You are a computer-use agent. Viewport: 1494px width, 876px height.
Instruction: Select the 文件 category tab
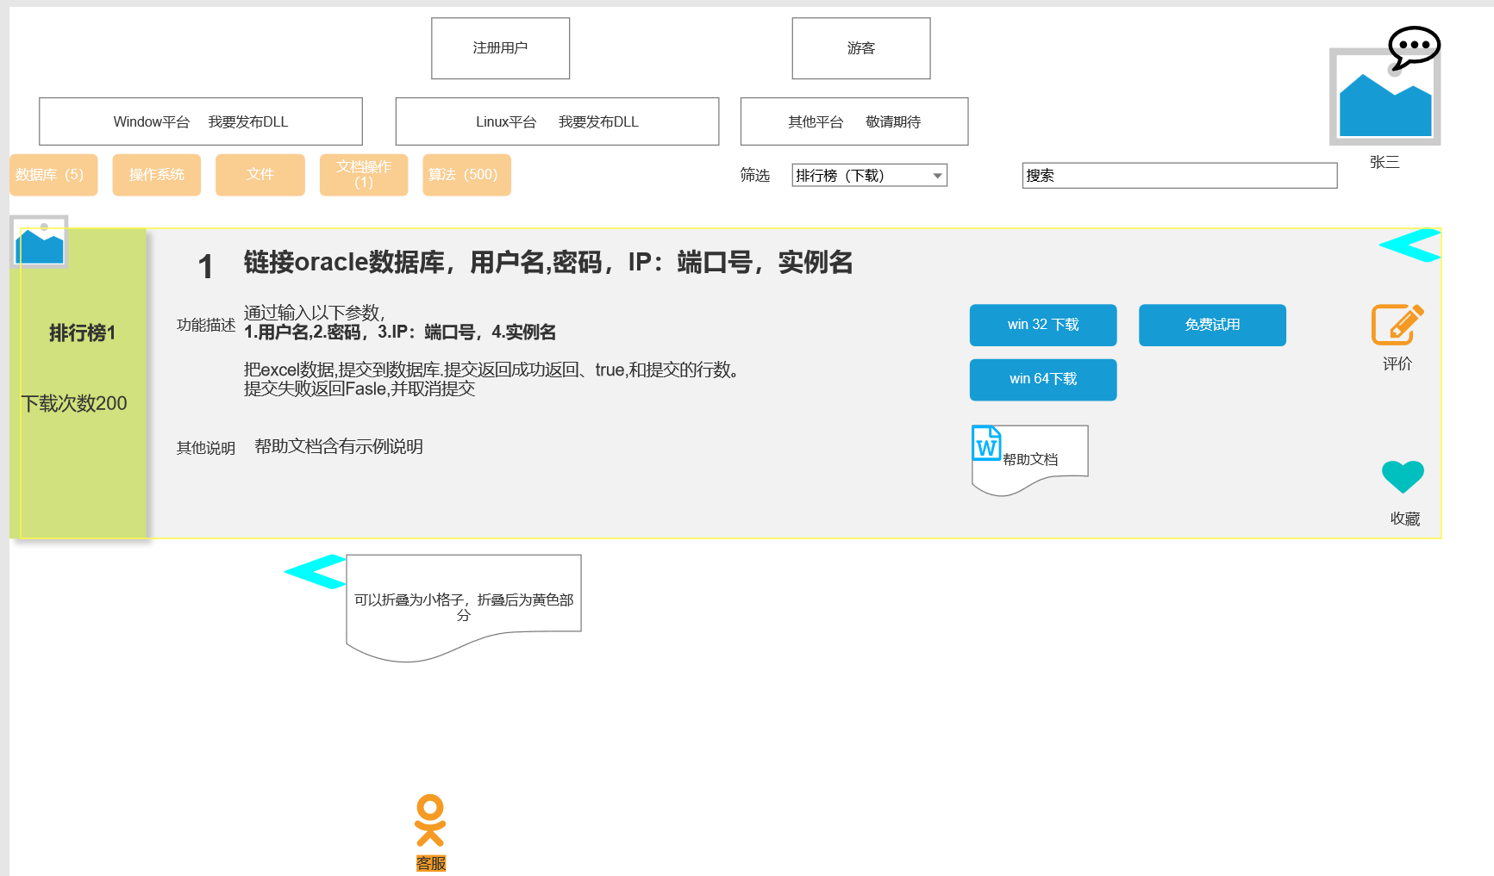tap(259, 175)
